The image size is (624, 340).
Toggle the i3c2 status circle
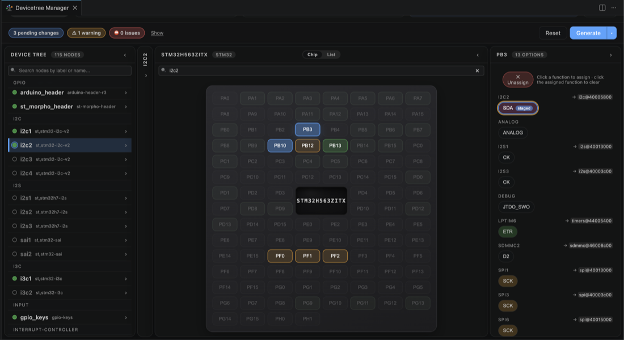tap(15, 292)
